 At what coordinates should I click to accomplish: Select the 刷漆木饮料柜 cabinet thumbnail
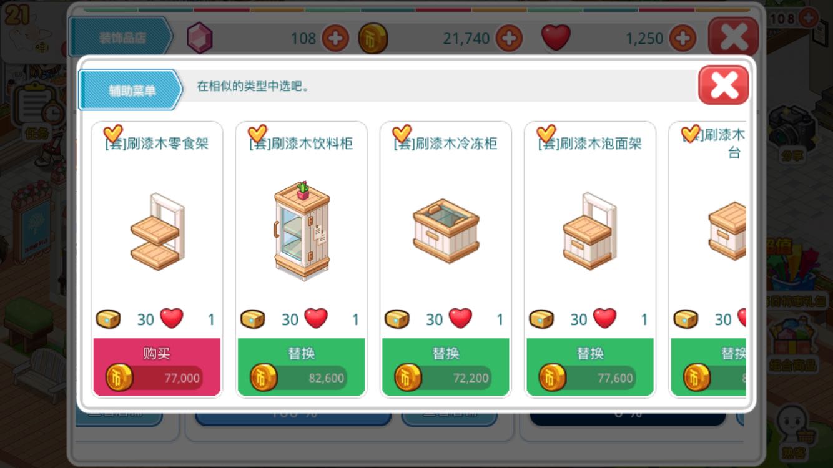click(x=302, y=231)
